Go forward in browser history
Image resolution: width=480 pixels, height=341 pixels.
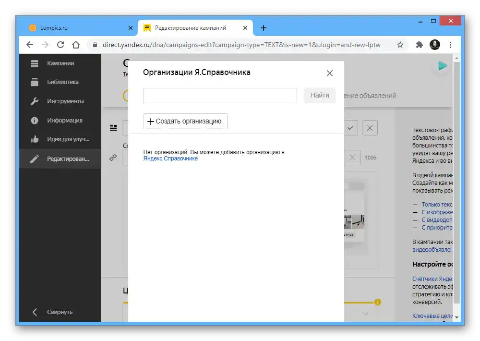tap(45, 45)
